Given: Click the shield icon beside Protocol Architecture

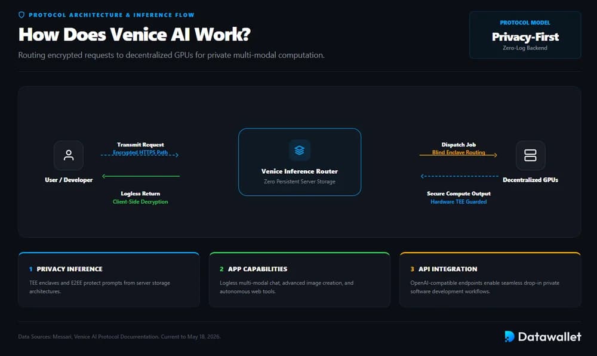Looking at the screenshot, I should [x=21, y=15].
